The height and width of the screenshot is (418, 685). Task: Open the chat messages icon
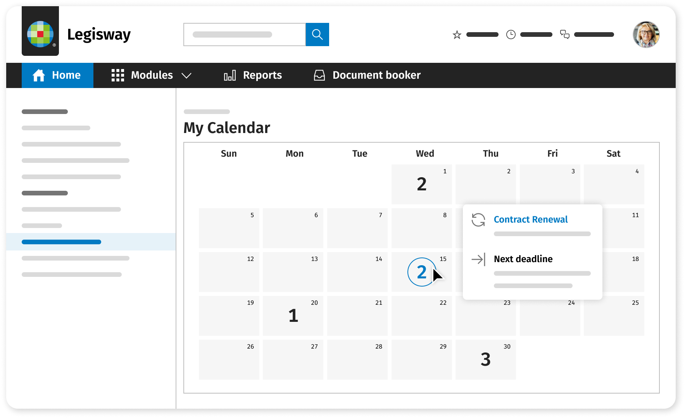pos(565,35)
